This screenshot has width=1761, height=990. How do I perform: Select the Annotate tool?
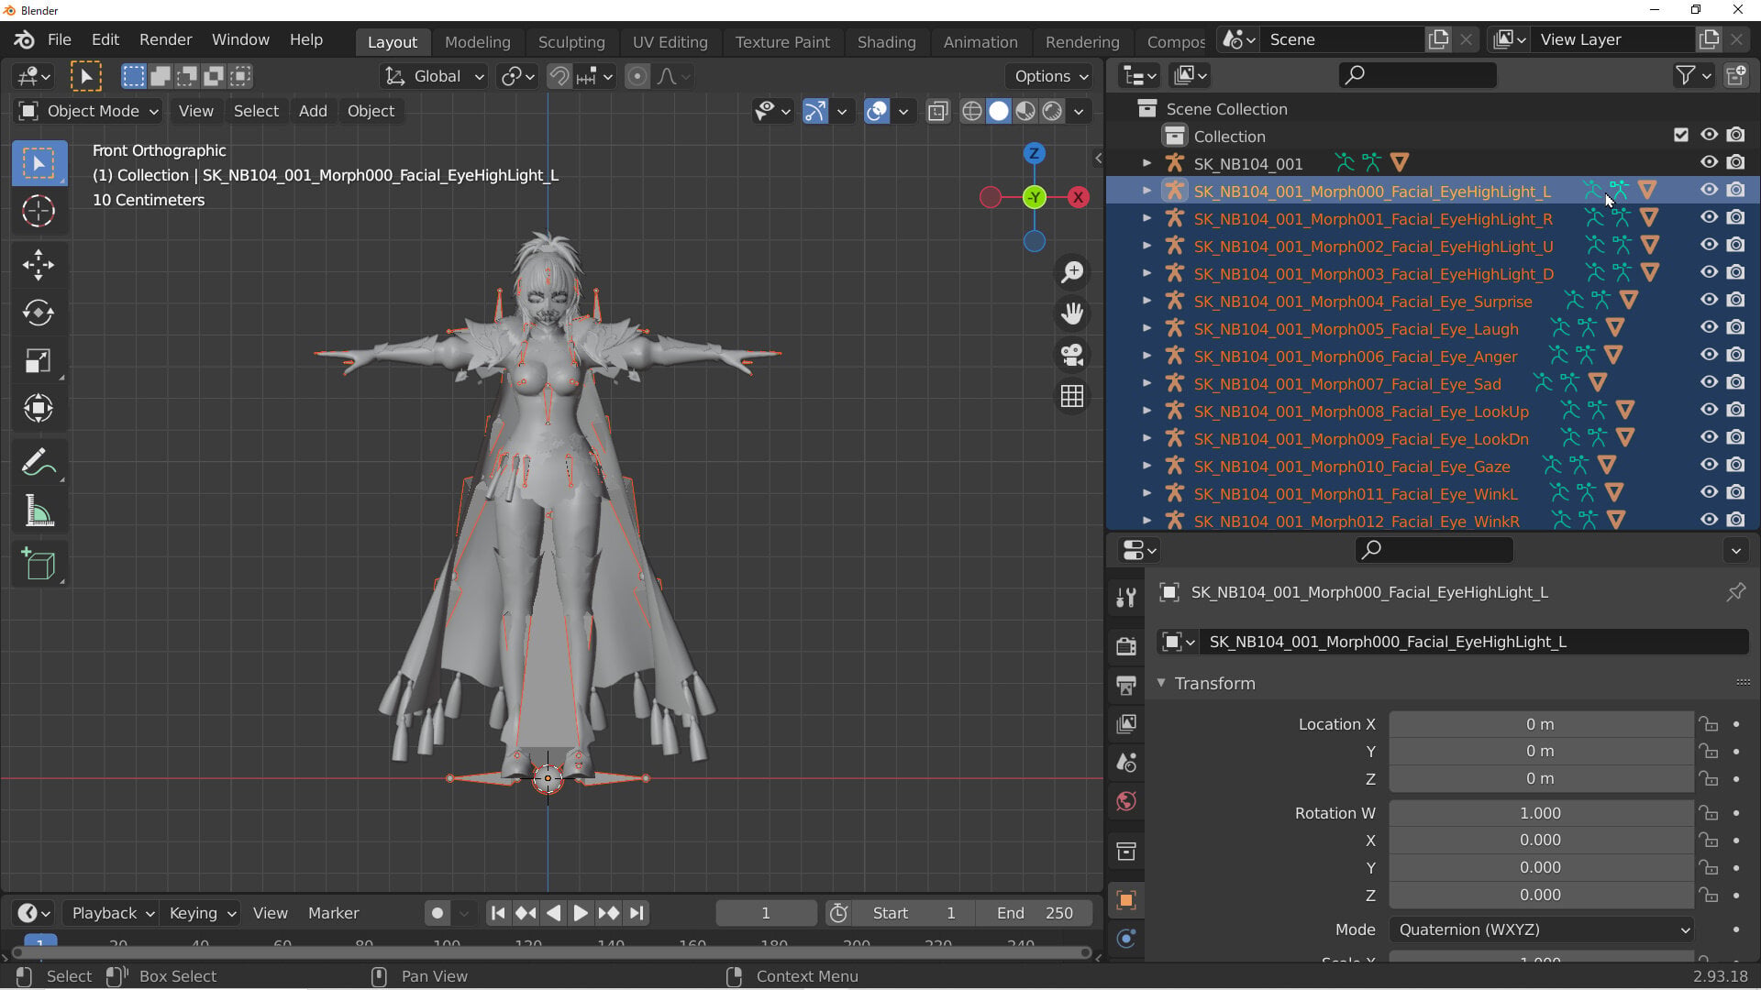[39, 463]
